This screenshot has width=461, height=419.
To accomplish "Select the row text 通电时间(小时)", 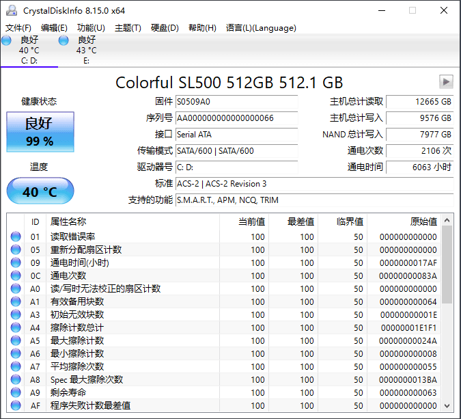I will (80, 262).
